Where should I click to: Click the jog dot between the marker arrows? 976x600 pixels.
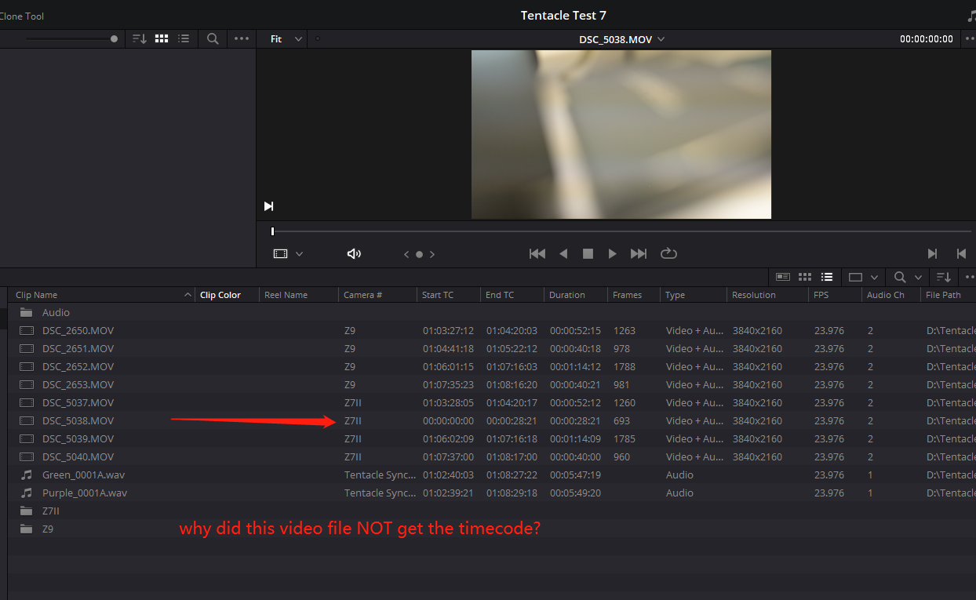[x=419, y=254]
